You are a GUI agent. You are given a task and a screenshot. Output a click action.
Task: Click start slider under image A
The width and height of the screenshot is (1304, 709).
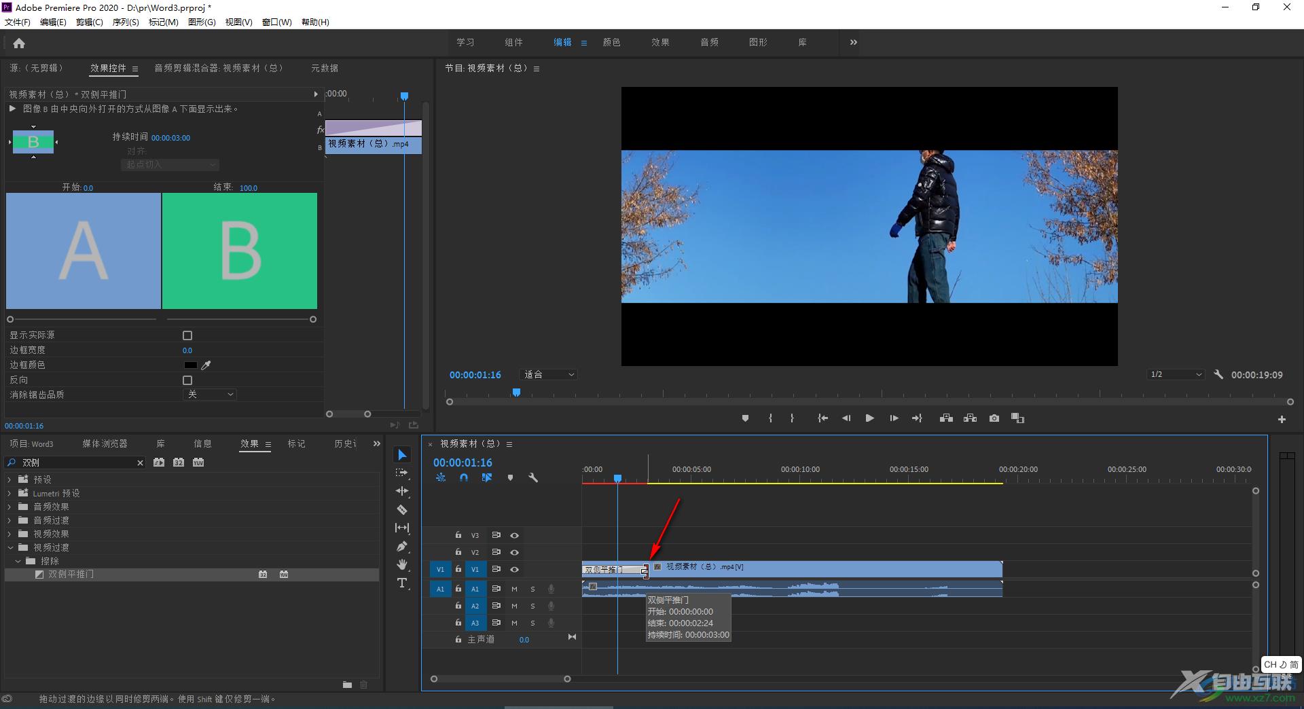click(x=10, y=319)
